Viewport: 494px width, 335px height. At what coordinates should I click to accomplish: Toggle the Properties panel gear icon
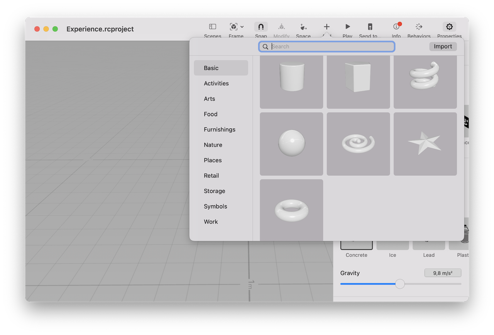click(449, 27)
